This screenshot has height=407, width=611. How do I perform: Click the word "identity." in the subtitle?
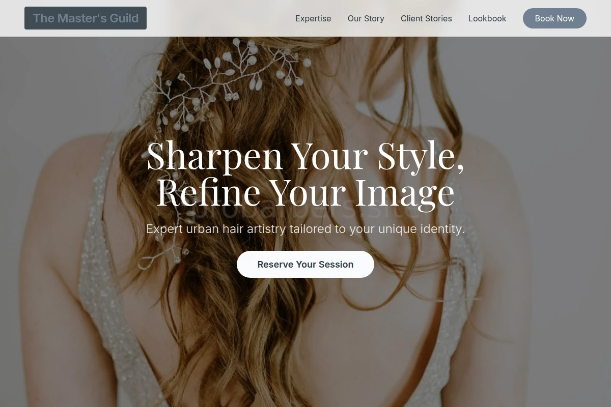tap(442, 229)
